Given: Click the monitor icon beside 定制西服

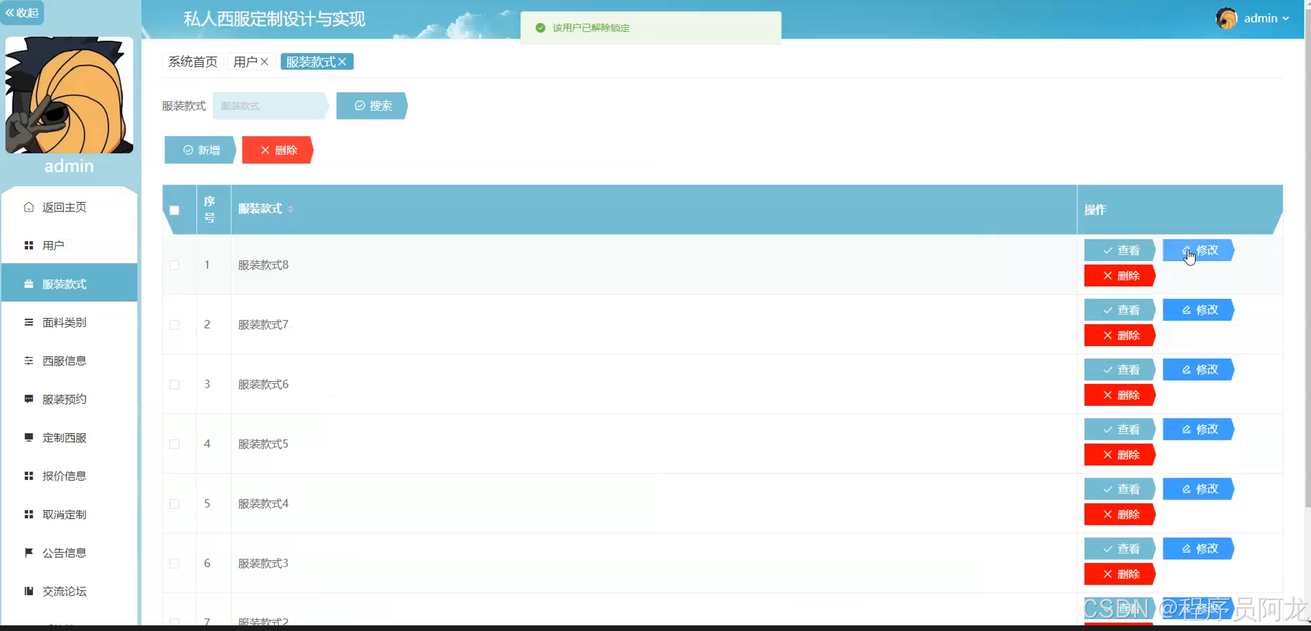Looking at the screenshot, I should coord(29,437).
